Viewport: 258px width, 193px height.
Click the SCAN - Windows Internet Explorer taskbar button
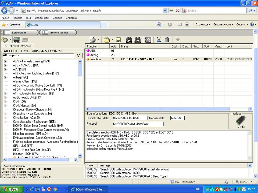[88, 190]
